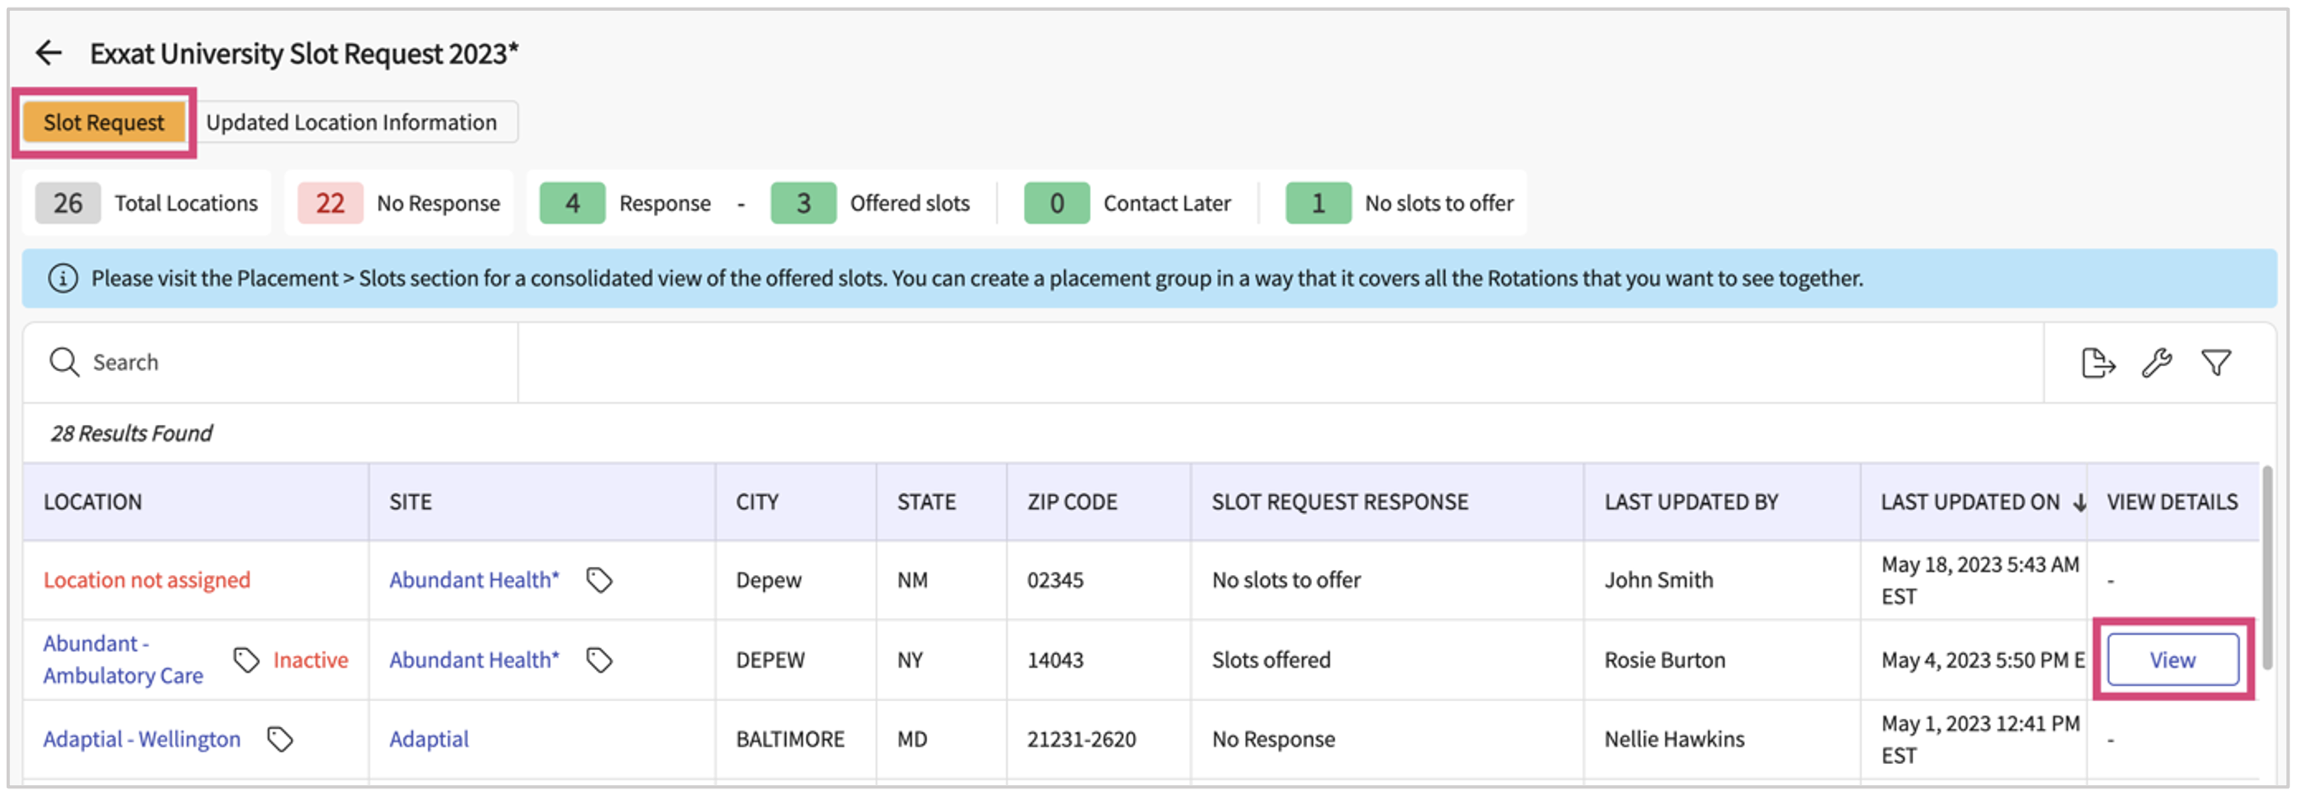Image resolution: width=2298 pixels, height=796 pixels.
Task: Click the export icon in toolbar
Action: pyautogui.click(x=2096, y=364)
